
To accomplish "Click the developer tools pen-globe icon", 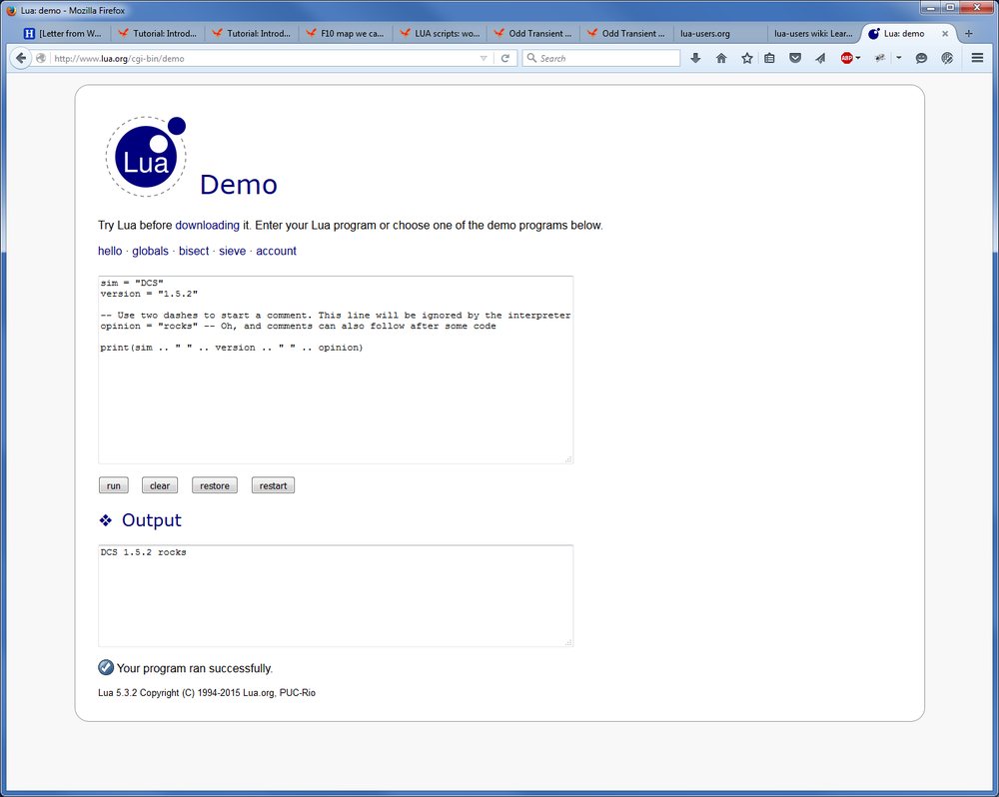I will [947, 58].
